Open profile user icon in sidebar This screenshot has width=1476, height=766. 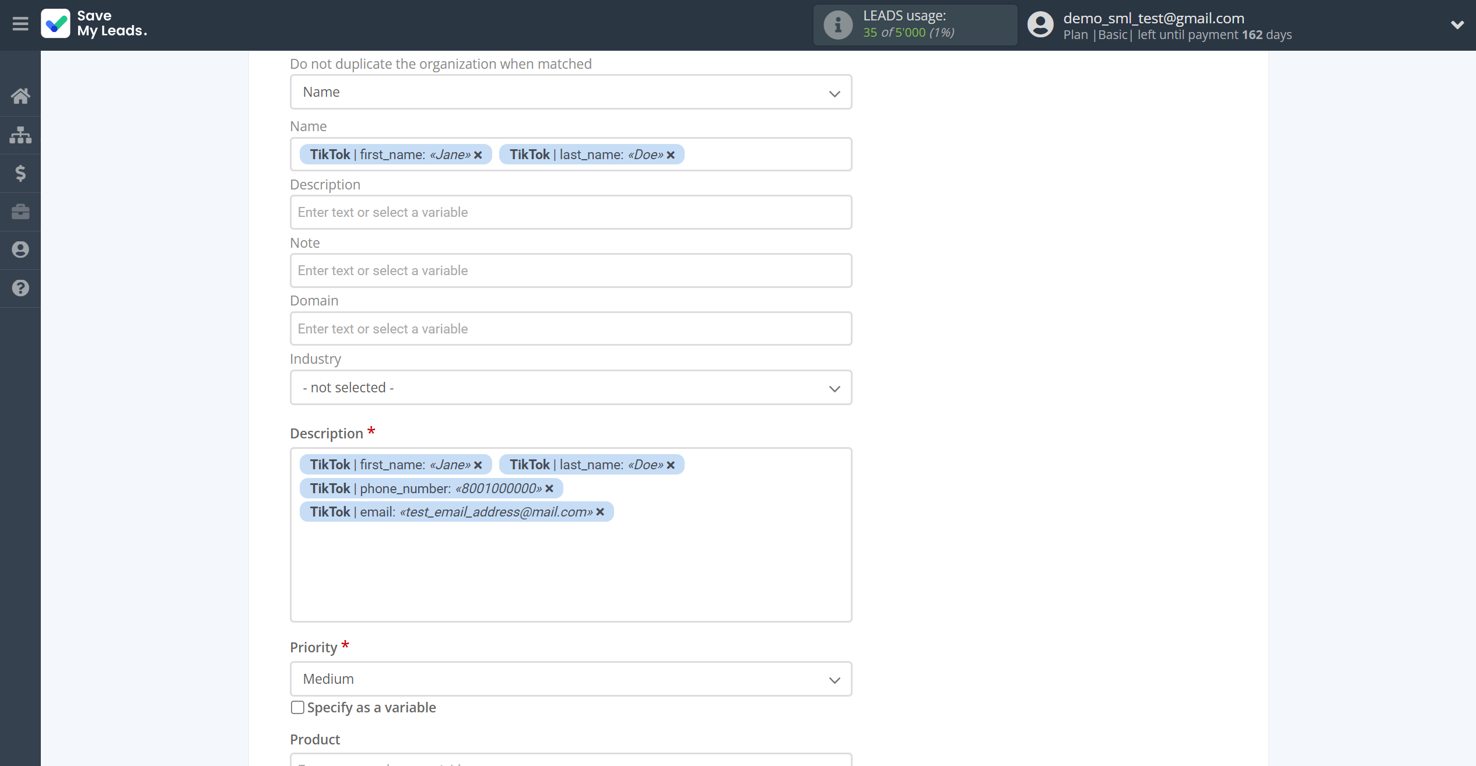[x=20, y=250]
